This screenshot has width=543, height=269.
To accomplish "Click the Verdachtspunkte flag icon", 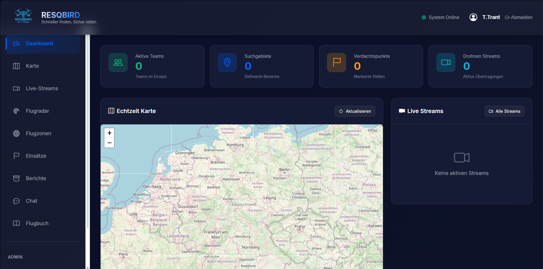I will [x=337, y=63].
